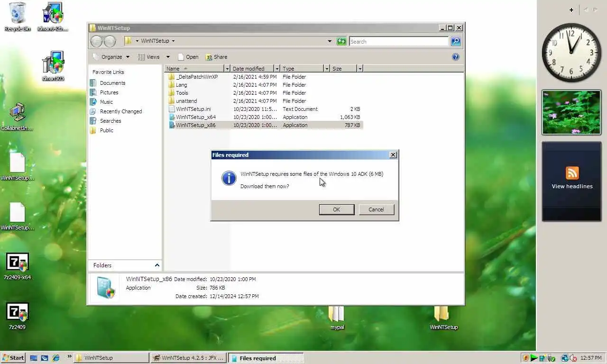Switch to Files required taskbar button
This screenshot has width=607, height=364.
click(x=266, y=358)
